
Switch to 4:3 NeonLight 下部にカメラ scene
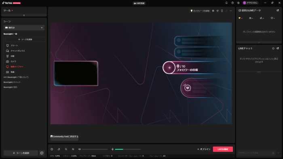click(16, 77)
